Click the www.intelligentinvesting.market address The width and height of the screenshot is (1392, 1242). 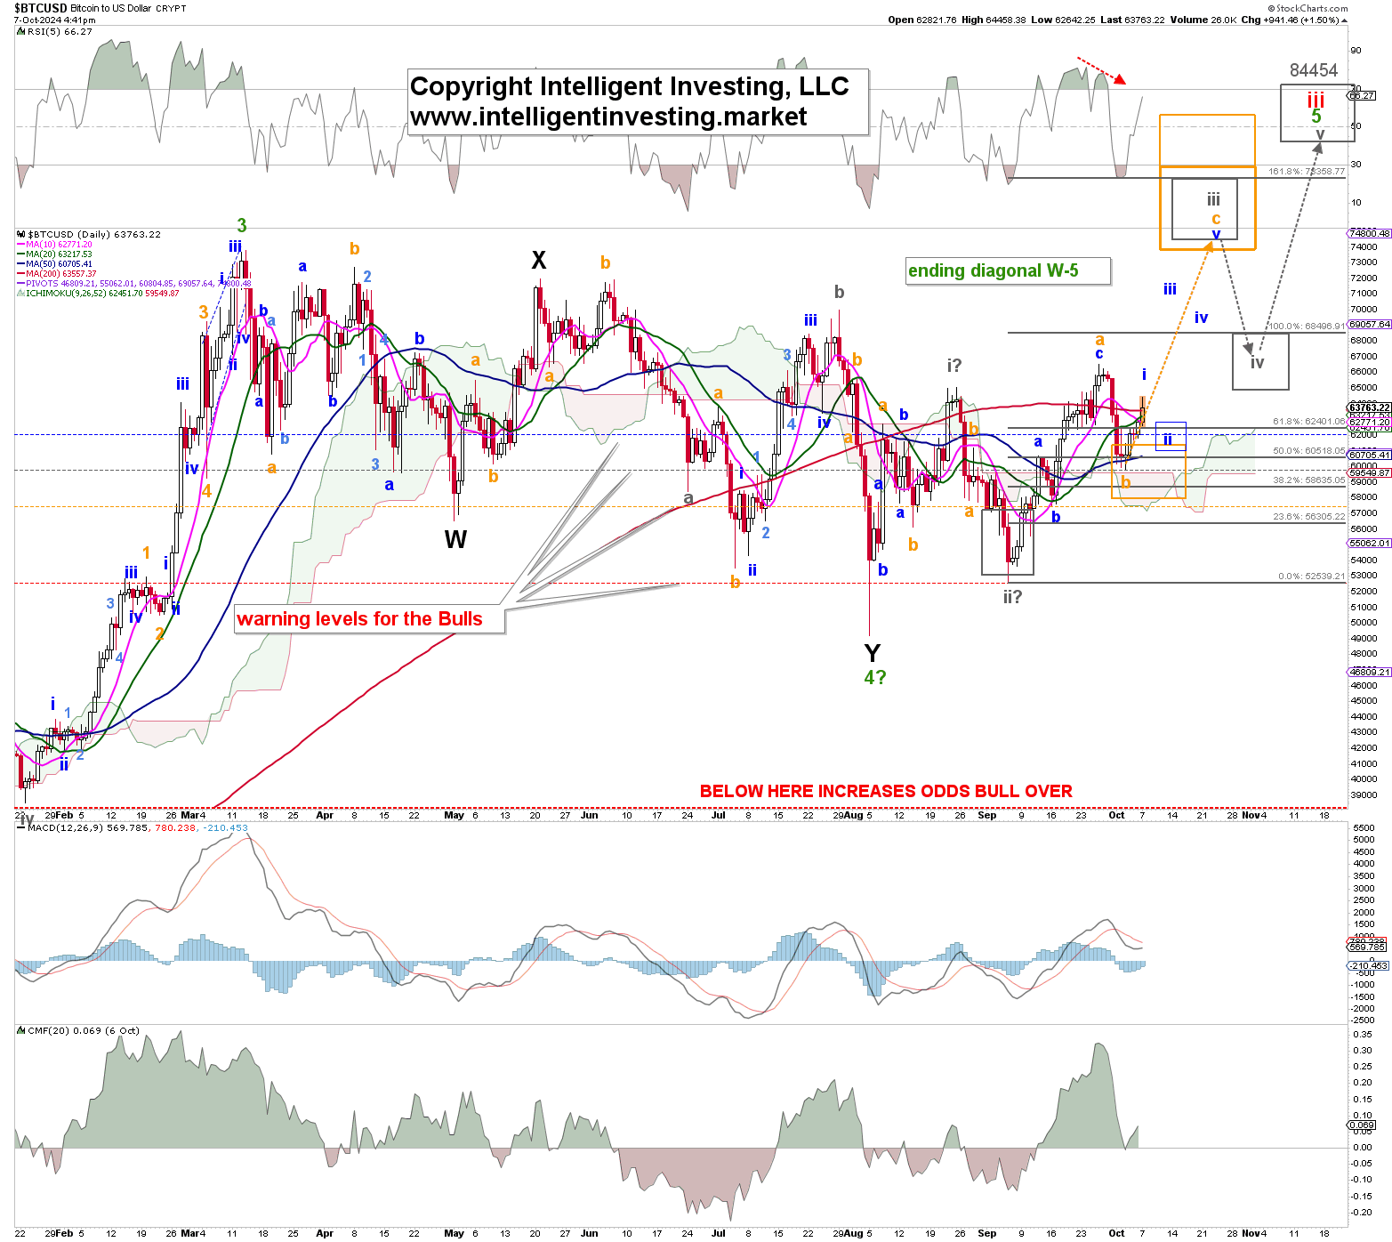pos(608,117)
